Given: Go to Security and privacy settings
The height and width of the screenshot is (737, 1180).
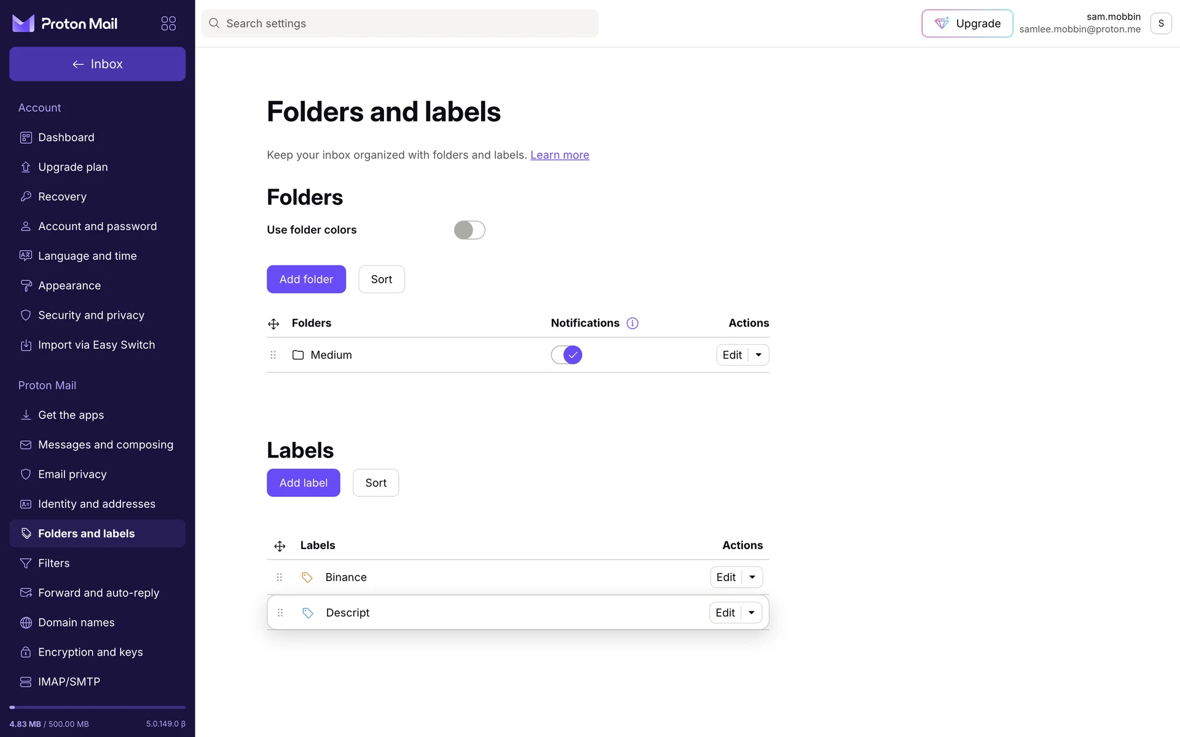Looking at the screenshot, I should click(x=91, y=315).
